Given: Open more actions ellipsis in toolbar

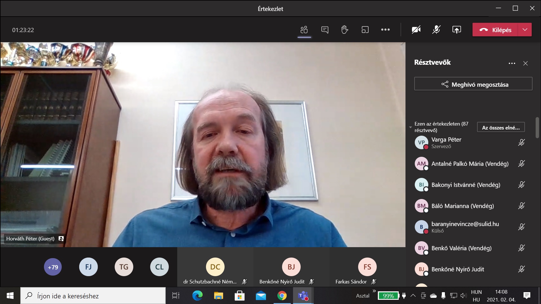Looking at the screenshot, I should point(385,30).
